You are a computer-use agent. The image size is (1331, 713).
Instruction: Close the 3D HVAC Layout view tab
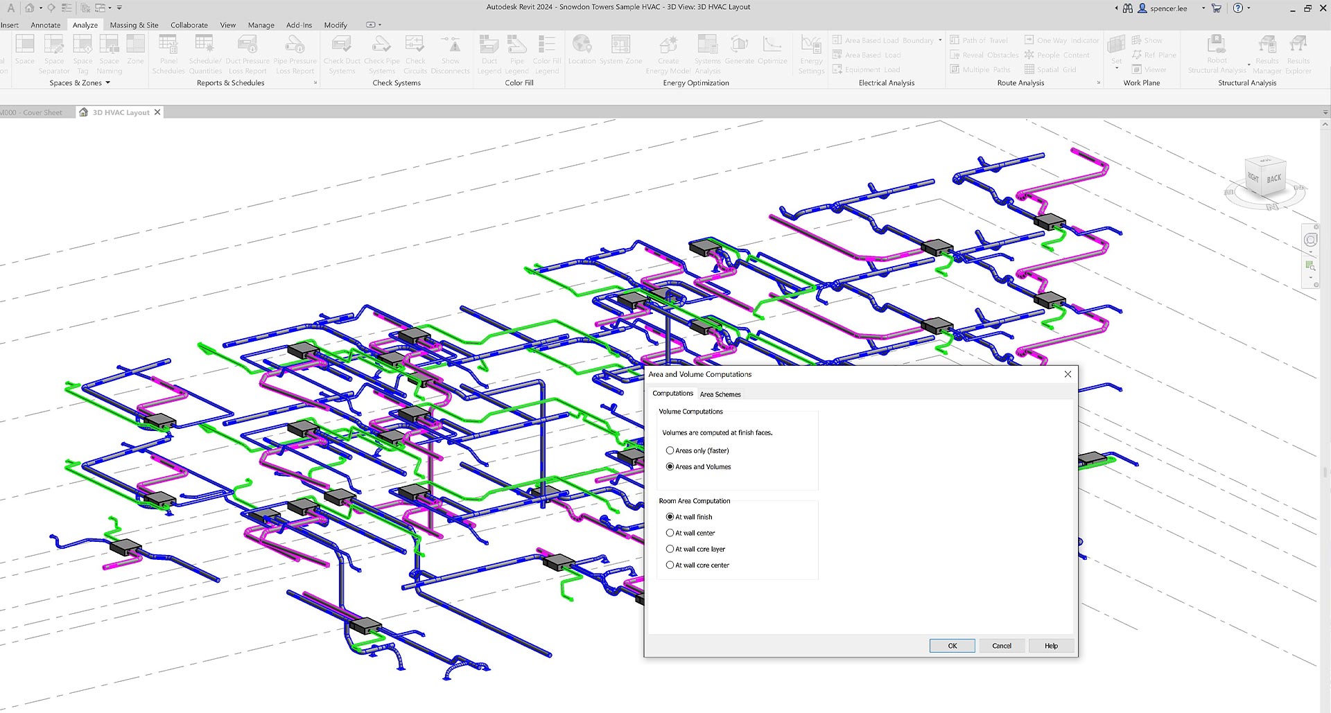[x=157, y=112]
